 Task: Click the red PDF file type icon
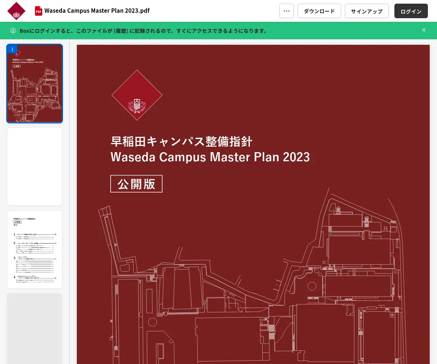coord(38,11)
